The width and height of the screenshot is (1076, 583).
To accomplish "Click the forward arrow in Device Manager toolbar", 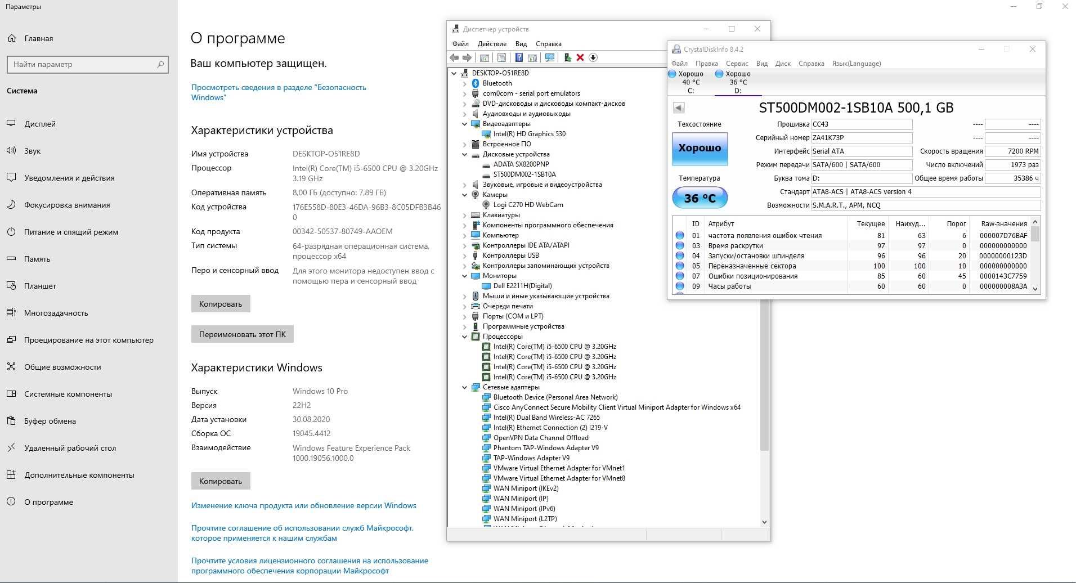I will point(467,57).
